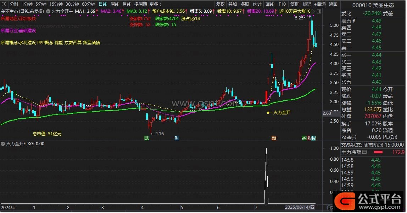Click the 预 event marker below chart
The height and width of the screenshot is (213, 407).
(x=274, y=138)
